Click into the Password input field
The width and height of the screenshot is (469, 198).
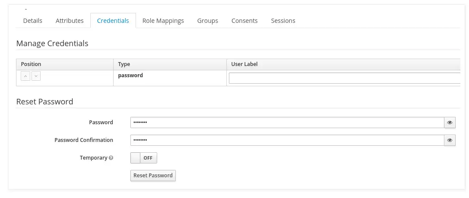(x=287, y=123)
